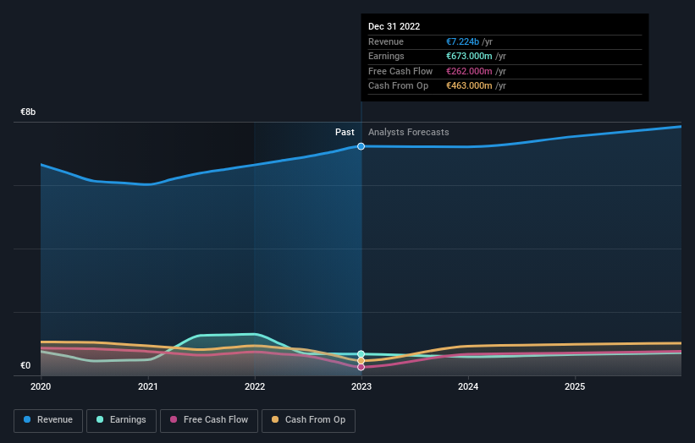Click the 2021 x-axis label

tap(147, 387)
